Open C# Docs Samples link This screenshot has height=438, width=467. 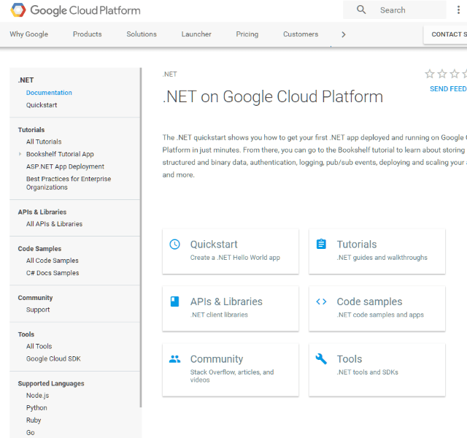tap(53, 273)
